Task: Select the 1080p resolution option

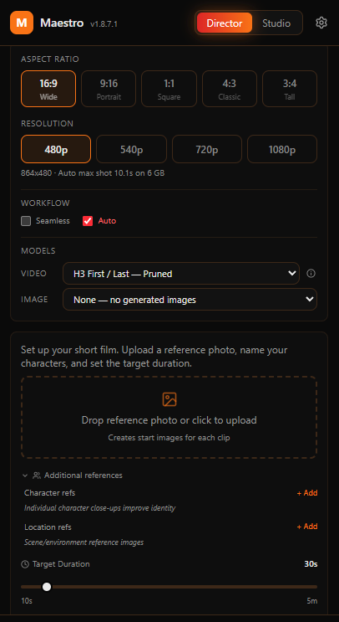Action: (282, 149)
